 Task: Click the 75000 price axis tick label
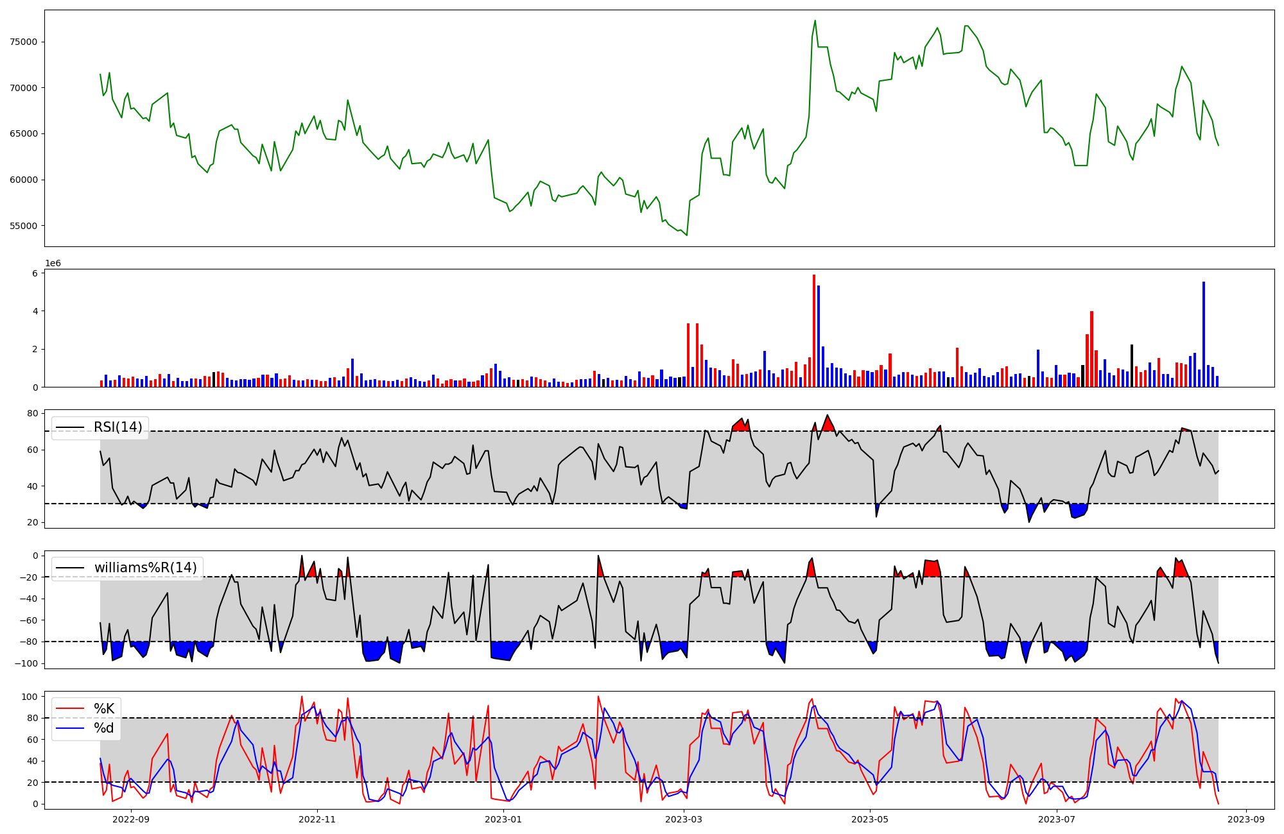pos(24,42)
